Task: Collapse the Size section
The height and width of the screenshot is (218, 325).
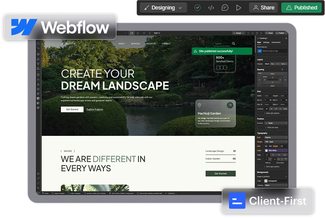Action: (x=286, y=91)
